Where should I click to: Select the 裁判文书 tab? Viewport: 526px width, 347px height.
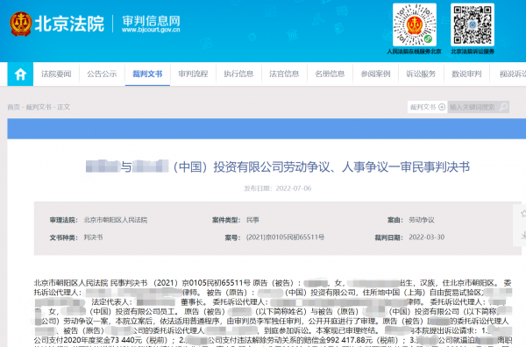click(x=147, y=74)
